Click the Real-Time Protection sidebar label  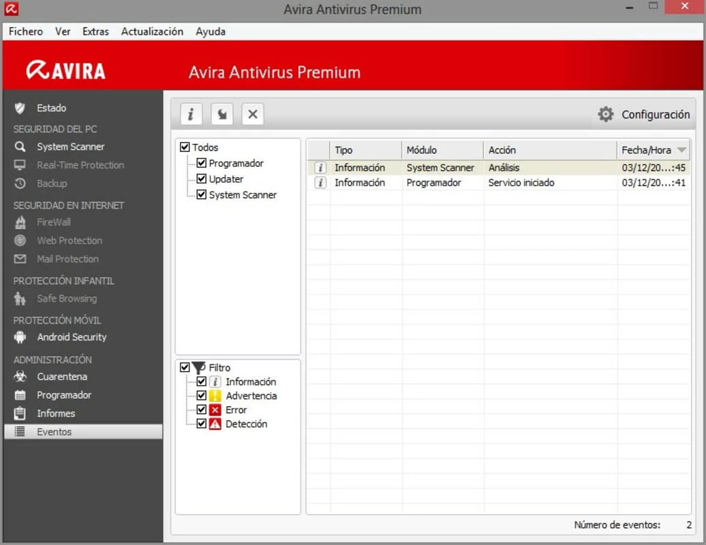80,165
